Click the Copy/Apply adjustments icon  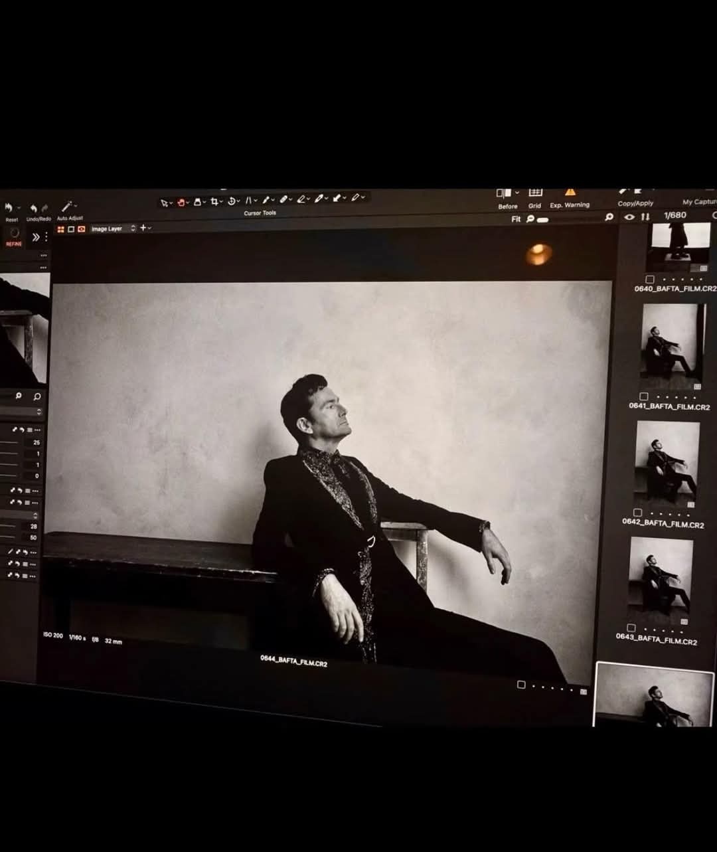coord(631,192)
